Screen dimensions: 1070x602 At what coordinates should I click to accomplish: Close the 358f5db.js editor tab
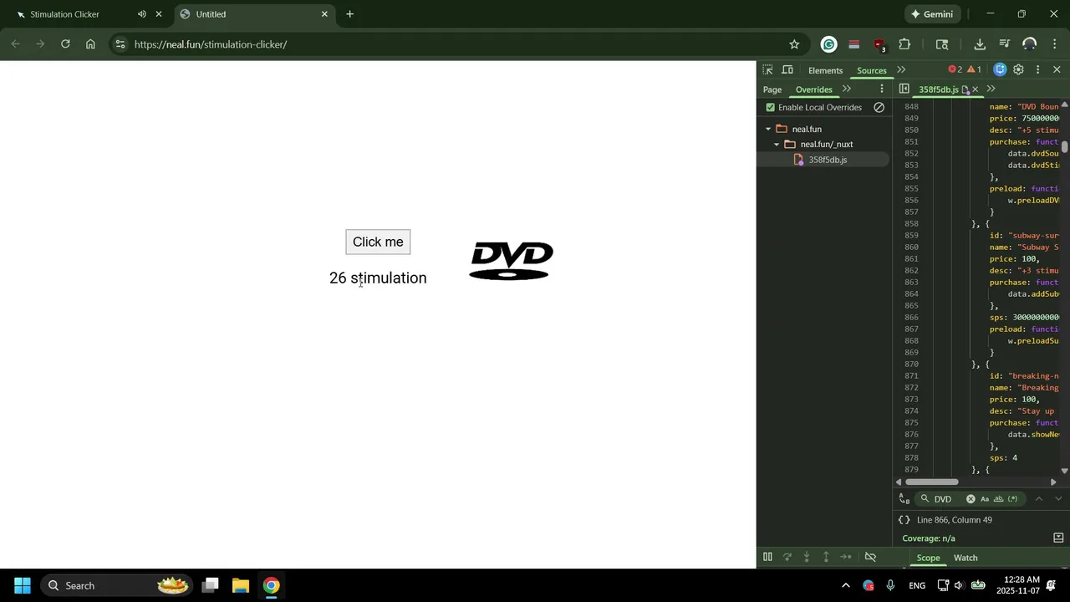975,89
